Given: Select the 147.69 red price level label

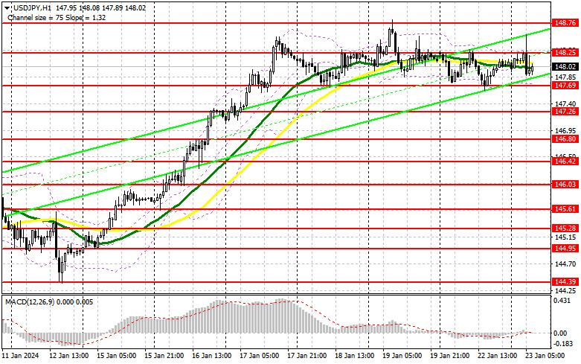Looking at the screenshot, I should 565,86.
